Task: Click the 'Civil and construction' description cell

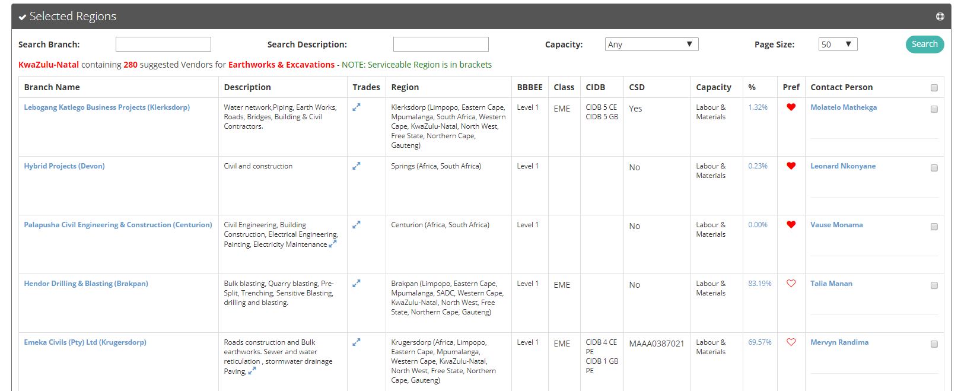Action: coord(258,166)
